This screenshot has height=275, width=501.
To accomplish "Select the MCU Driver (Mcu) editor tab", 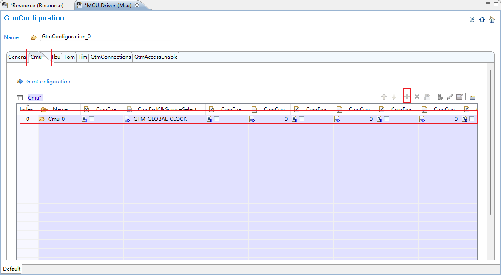I will pos(108,5).
